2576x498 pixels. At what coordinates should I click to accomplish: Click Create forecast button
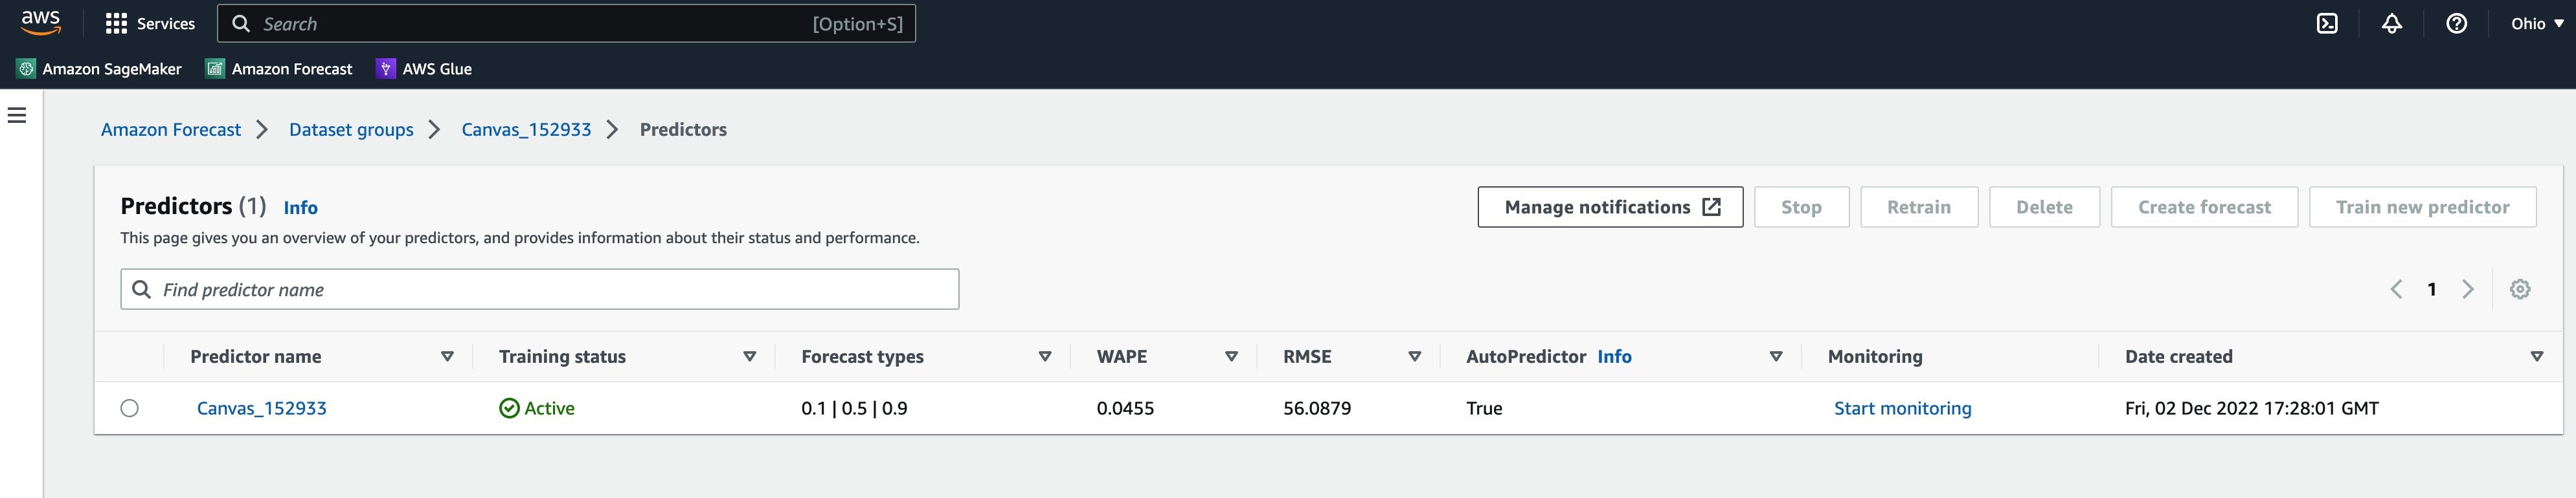(x=2204, y=206)
